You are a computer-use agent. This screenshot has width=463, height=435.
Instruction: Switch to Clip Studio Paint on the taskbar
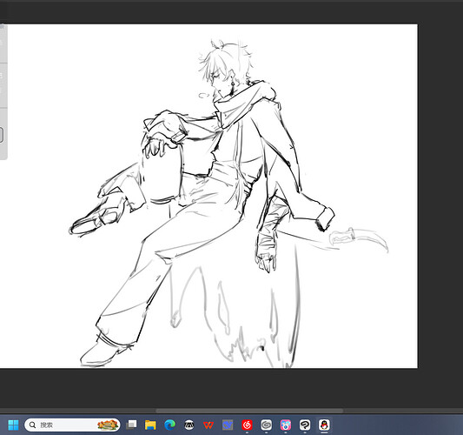(x=305, y=425)
